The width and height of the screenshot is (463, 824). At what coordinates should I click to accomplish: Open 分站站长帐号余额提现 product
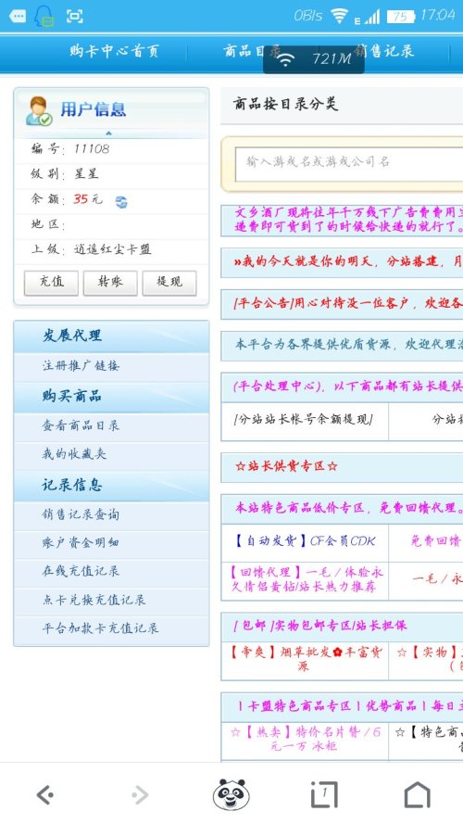tap(304, 419)
